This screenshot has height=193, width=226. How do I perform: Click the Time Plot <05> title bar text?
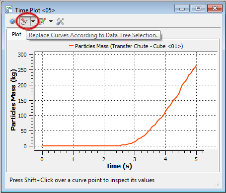pyautogui.click(x=35, y=10)
